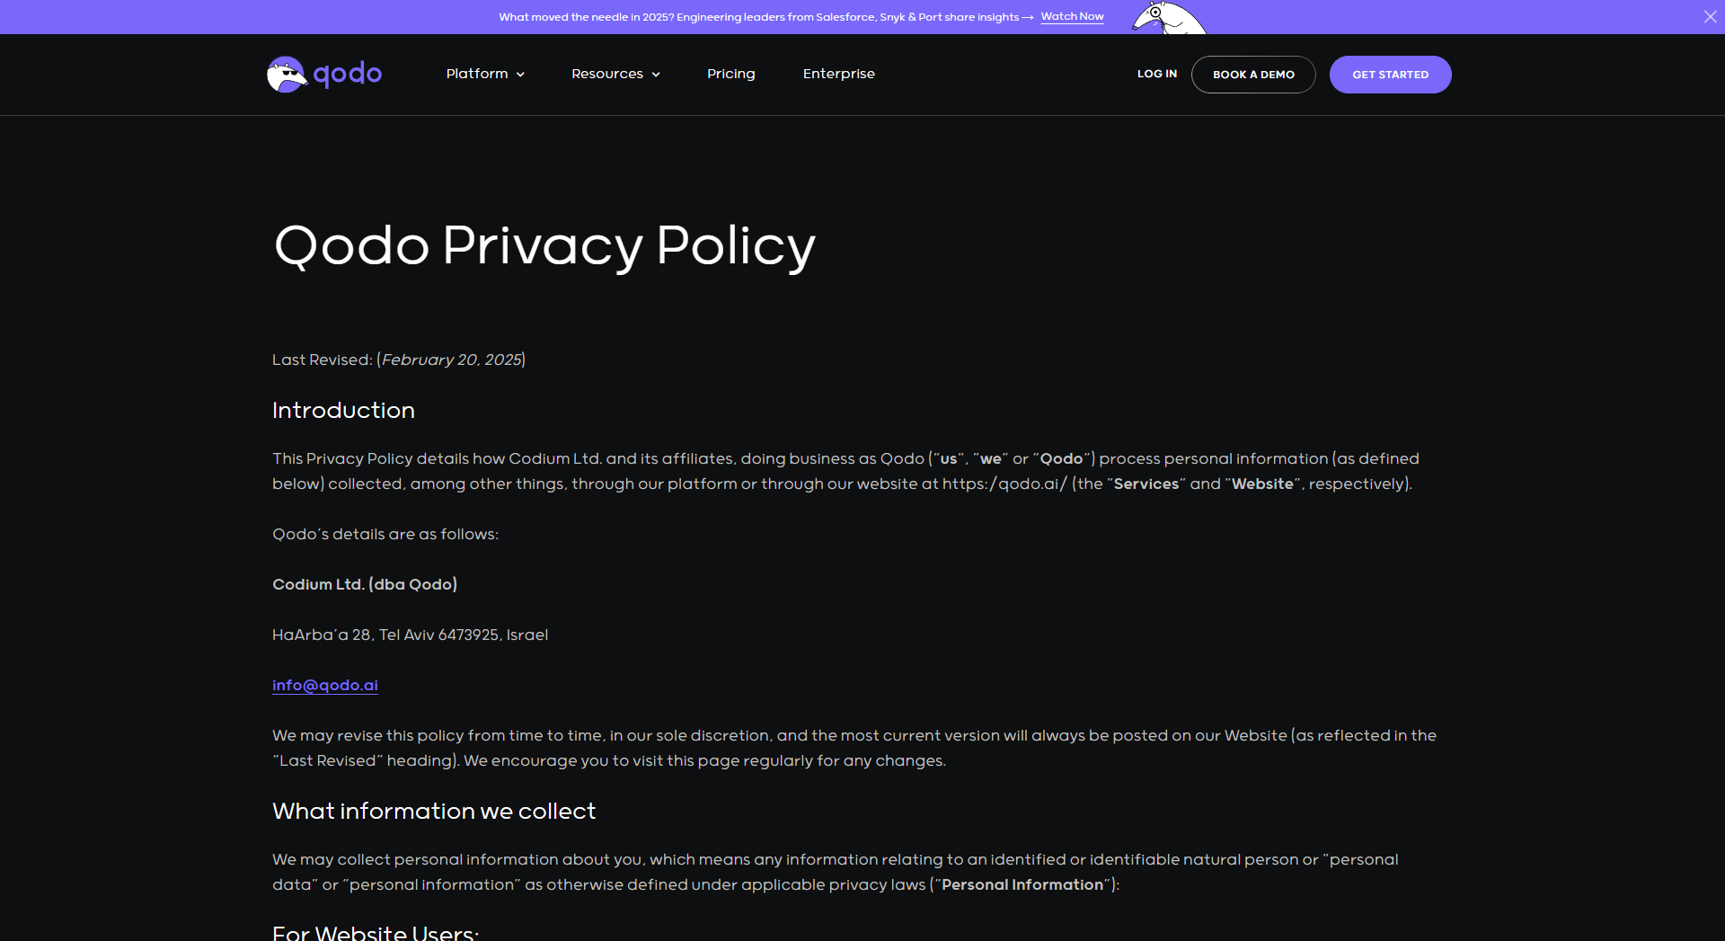This screenshot has height=941, width=1725.
Task: Click the banner's engineering leaders announcement text
Action: [758, 17]
